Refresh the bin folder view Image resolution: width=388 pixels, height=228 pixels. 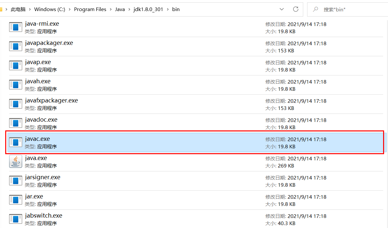pyautogui.click(x=296, y=9)
